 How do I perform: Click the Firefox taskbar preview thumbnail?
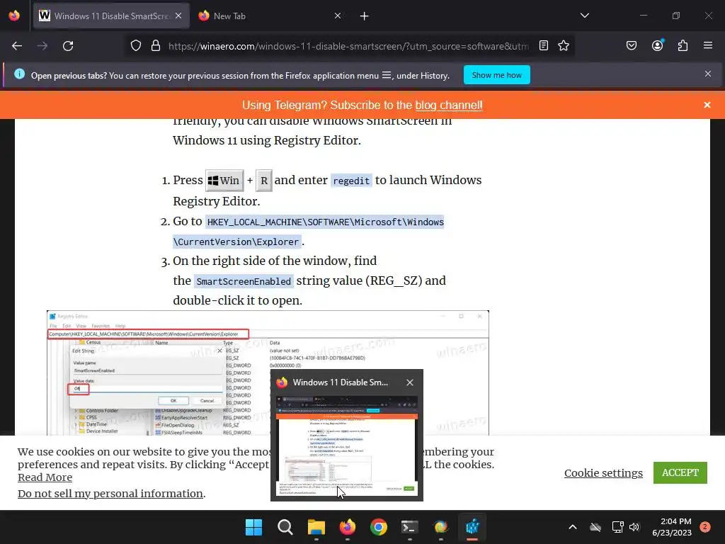(x=347, y=446)
